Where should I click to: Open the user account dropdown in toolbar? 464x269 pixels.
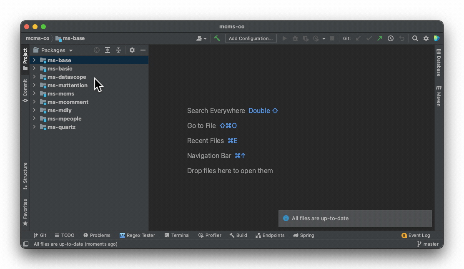click(x=201, y=38)
